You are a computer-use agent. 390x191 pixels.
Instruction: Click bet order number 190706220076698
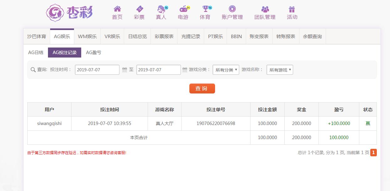click(216, 123)
